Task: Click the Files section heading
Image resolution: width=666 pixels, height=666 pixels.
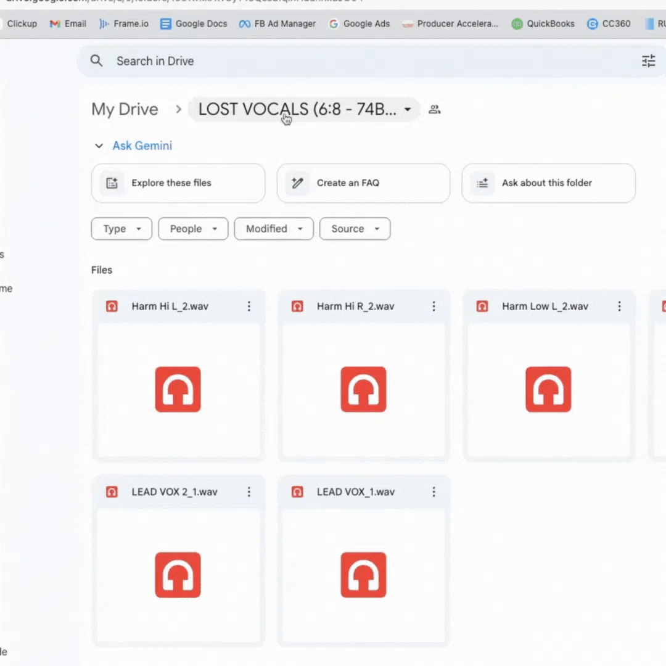Action: tap(102, 270)
